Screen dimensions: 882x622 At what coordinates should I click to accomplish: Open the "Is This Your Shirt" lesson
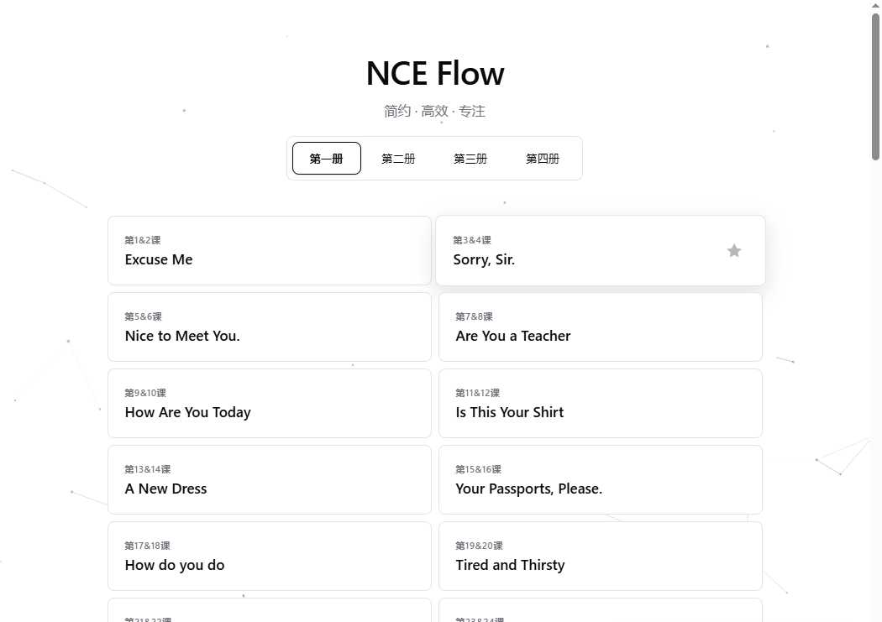point(600,403)
